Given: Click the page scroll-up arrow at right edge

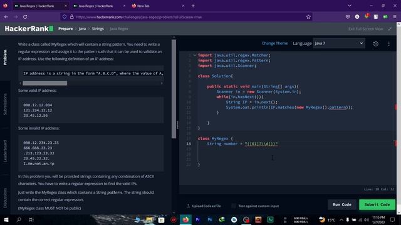Looking at the screenshot, I should pos(398,24).
